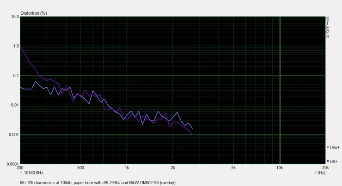
Task: Click the 5k frequency tick label
Action: pyautogui.click(x=233, y=168)
